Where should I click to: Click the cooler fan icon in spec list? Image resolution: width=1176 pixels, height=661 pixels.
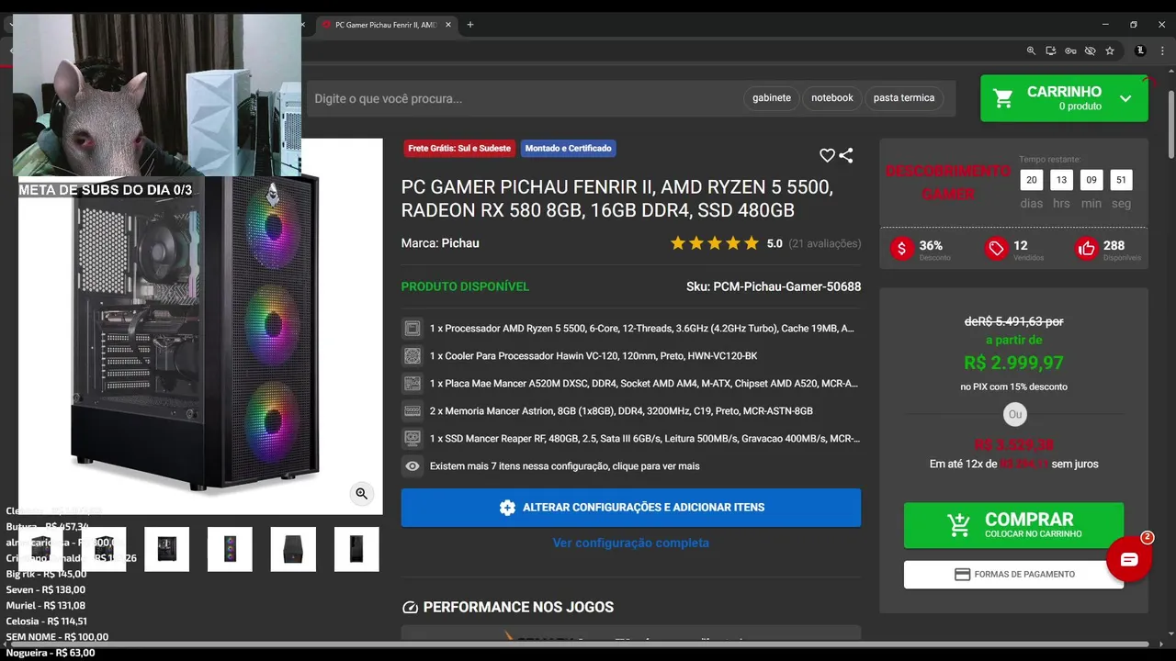click(413, 355)
